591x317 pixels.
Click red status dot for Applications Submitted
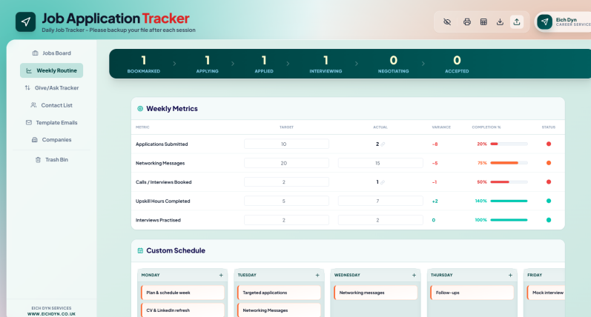(x=549, y=144)
